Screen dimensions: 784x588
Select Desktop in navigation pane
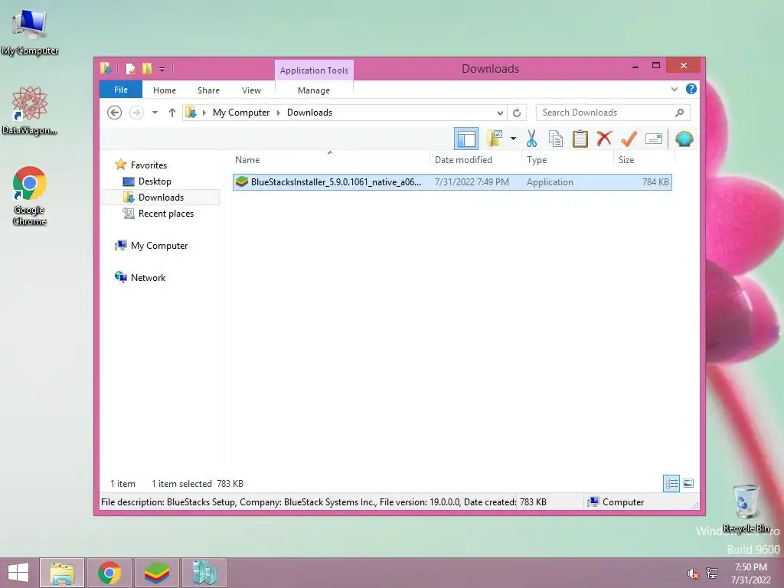point(155,181)
